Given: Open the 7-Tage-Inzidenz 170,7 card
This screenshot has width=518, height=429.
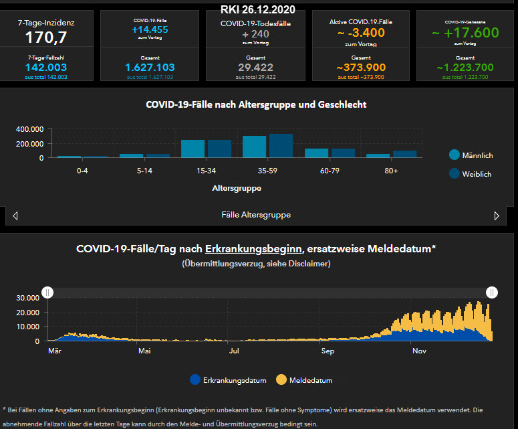Looking at the screenshot, I should point(46,31).
